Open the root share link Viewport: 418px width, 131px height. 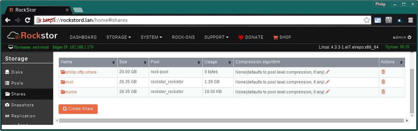(x=67, y=82)
